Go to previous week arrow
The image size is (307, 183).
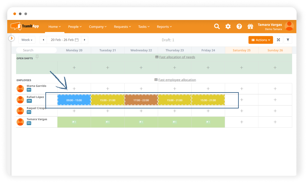tap(43, 40)
